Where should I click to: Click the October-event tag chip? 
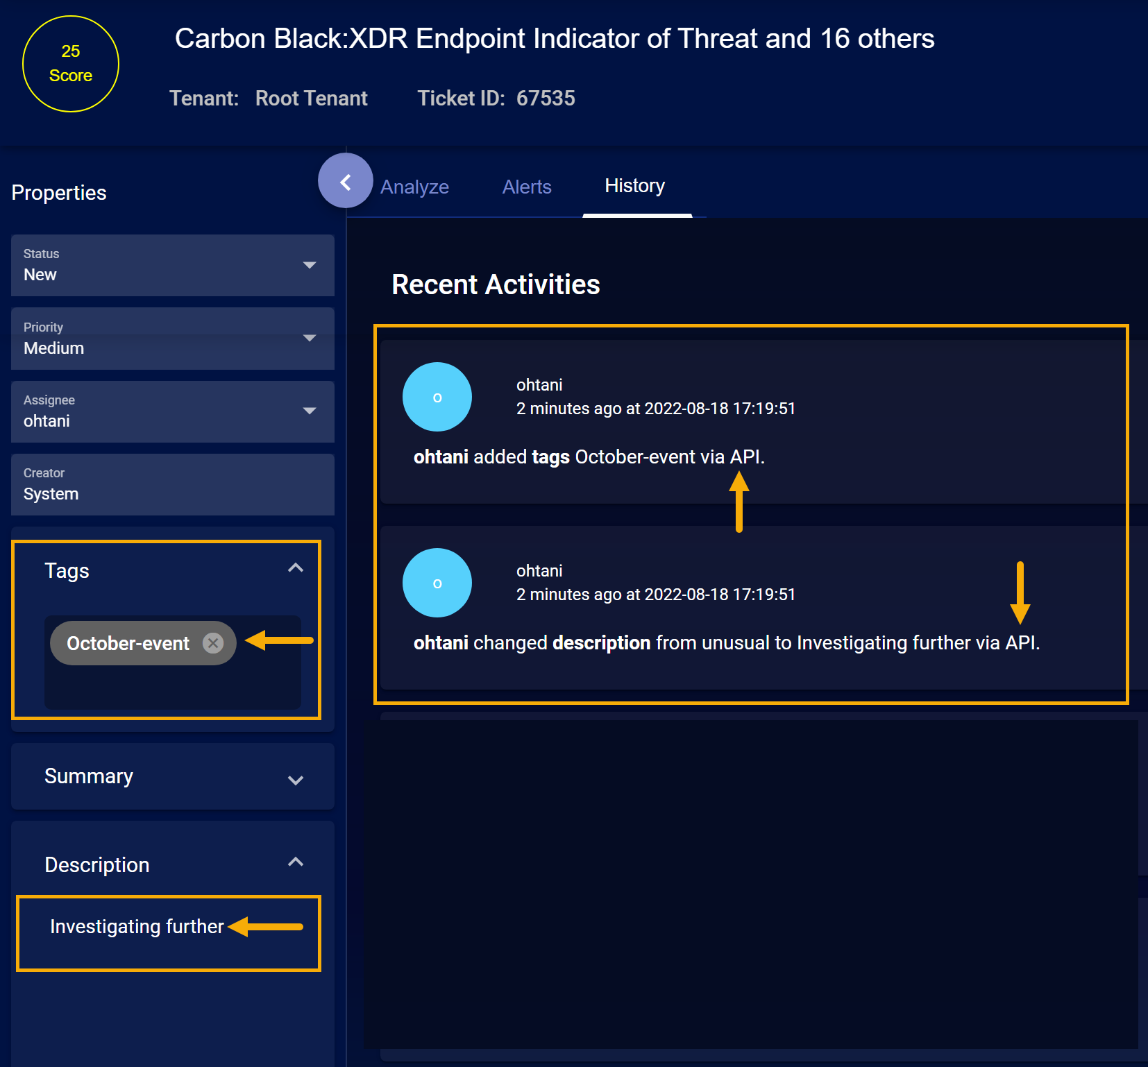click(128, 644)
